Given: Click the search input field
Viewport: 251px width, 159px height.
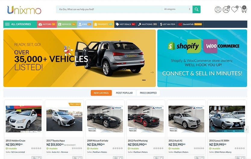Looking at the screenshot, I should (x=109, y=9).
